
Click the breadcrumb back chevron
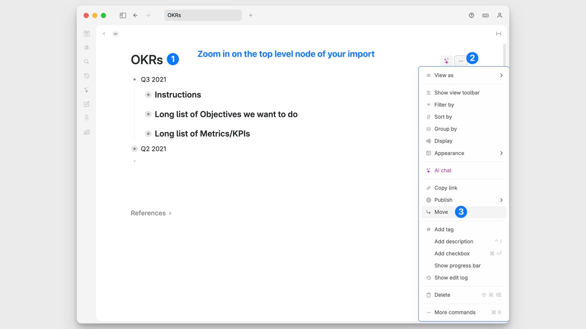click(x=104, y=34)
